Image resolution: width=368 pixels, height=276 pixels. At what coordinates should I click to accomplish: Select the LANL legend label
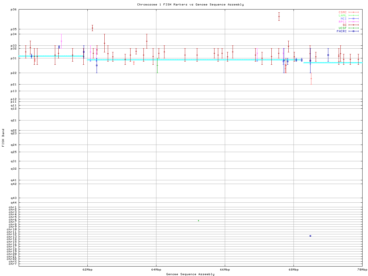343,16
